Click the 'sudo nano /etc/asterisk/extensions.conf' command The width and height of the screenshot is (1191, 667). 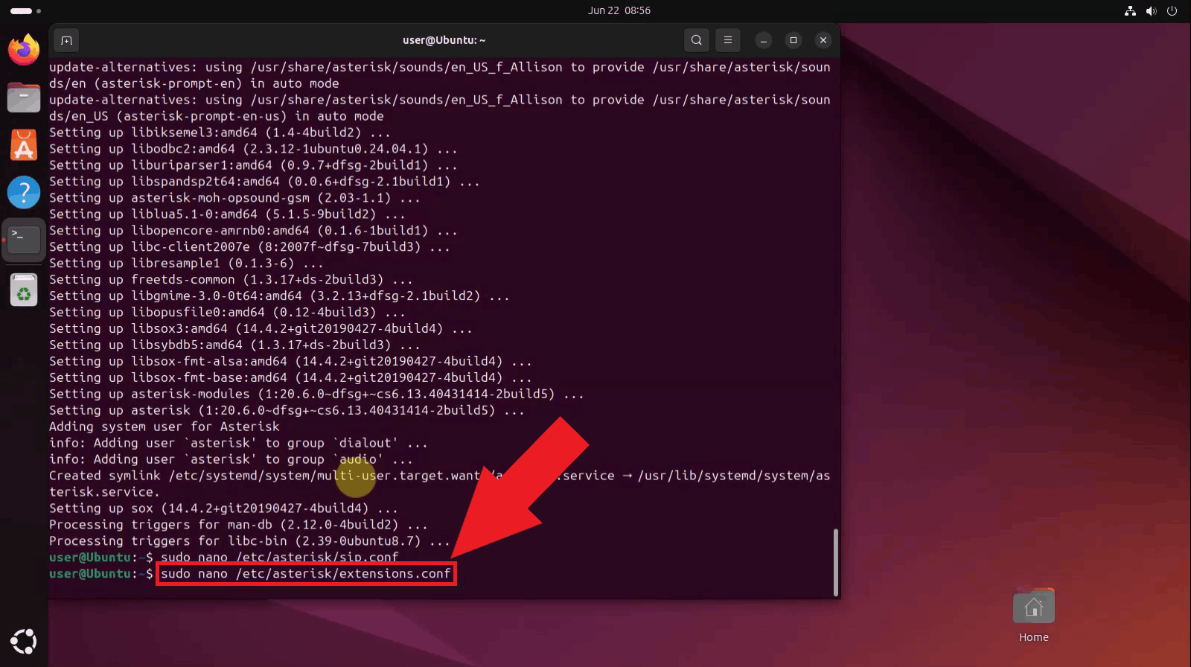(x=306, y=574)
